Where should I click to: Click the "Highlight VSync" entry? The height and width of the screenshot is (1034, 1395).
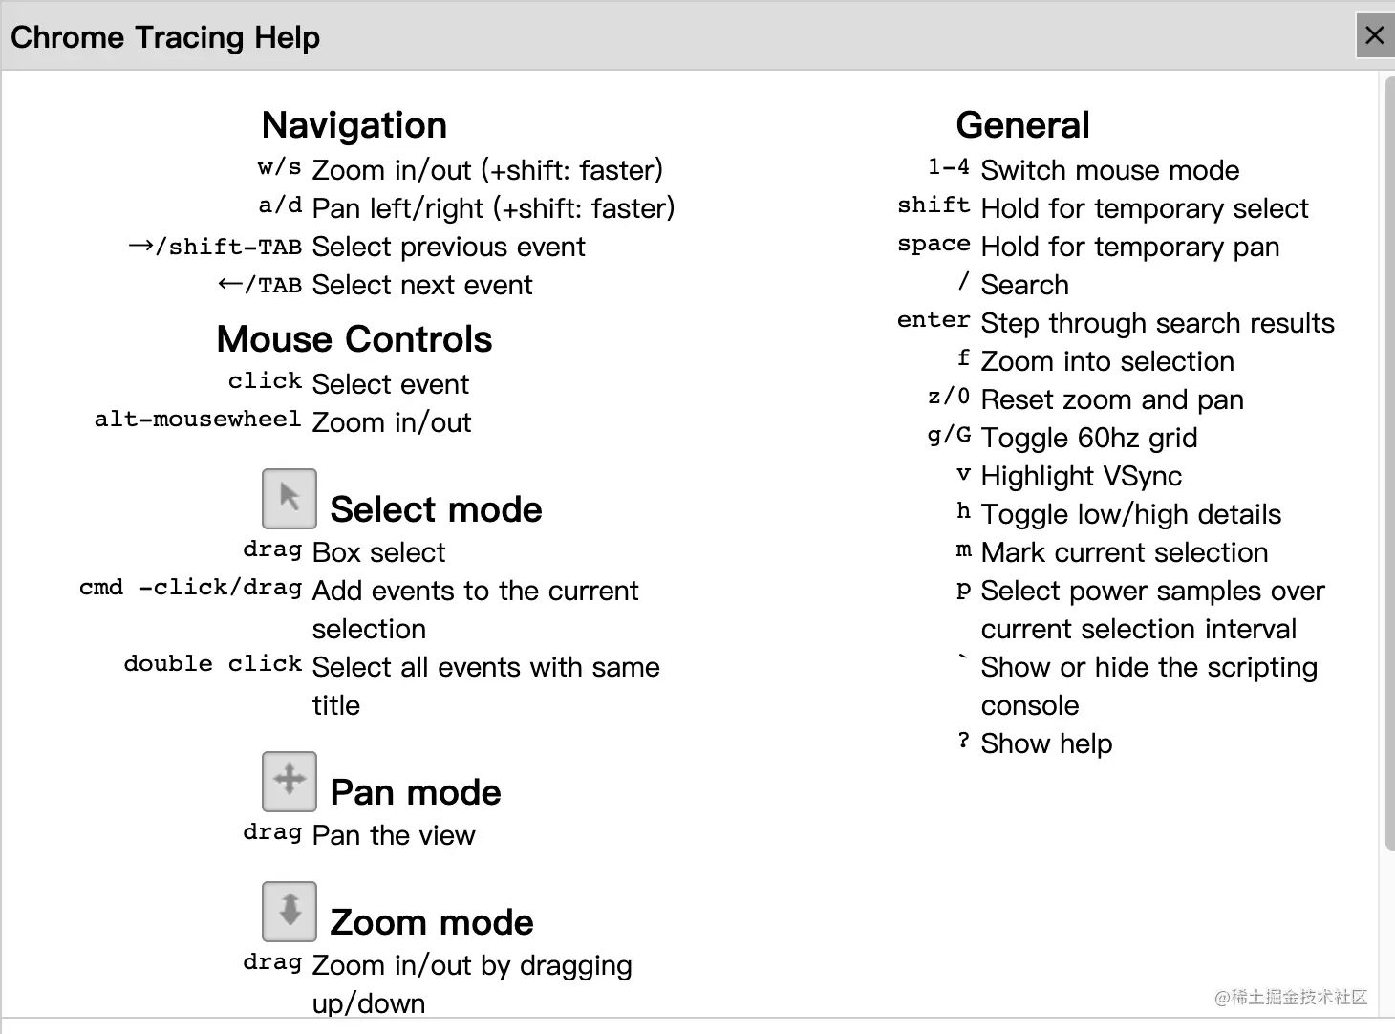[x=1081, y=476]
